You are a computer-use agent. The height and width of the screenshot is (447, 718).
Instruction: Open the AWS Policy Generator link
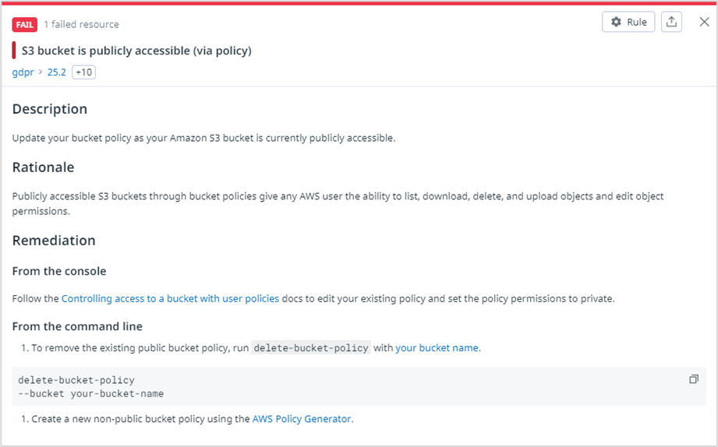(x=302, y=419)
